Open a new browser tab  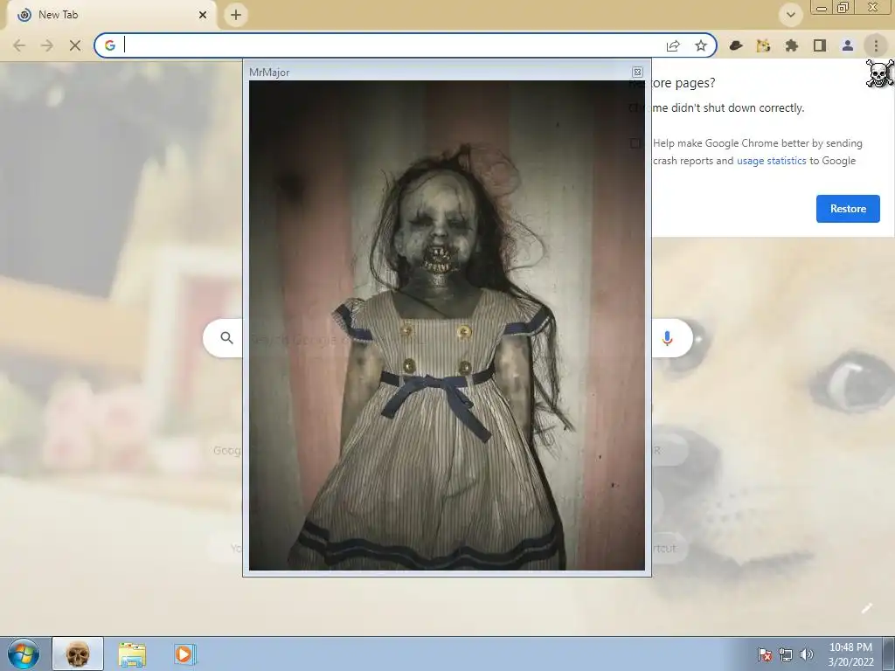tap(236, 15)
